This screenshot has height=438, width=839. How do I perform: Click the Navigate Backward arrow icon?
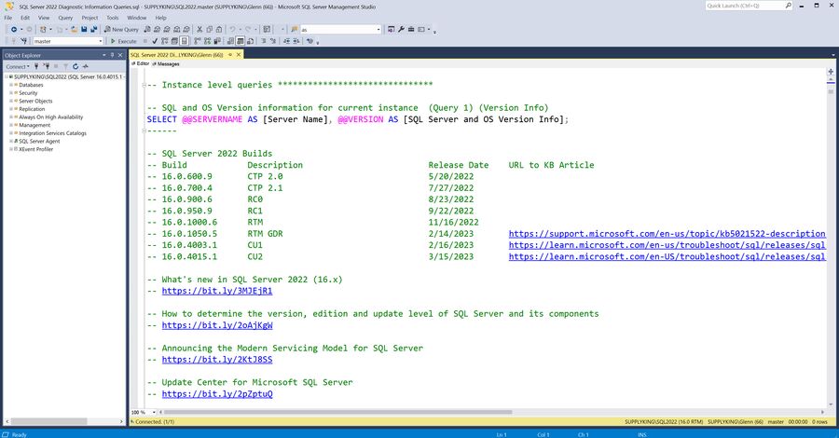[x=13, y=30]
